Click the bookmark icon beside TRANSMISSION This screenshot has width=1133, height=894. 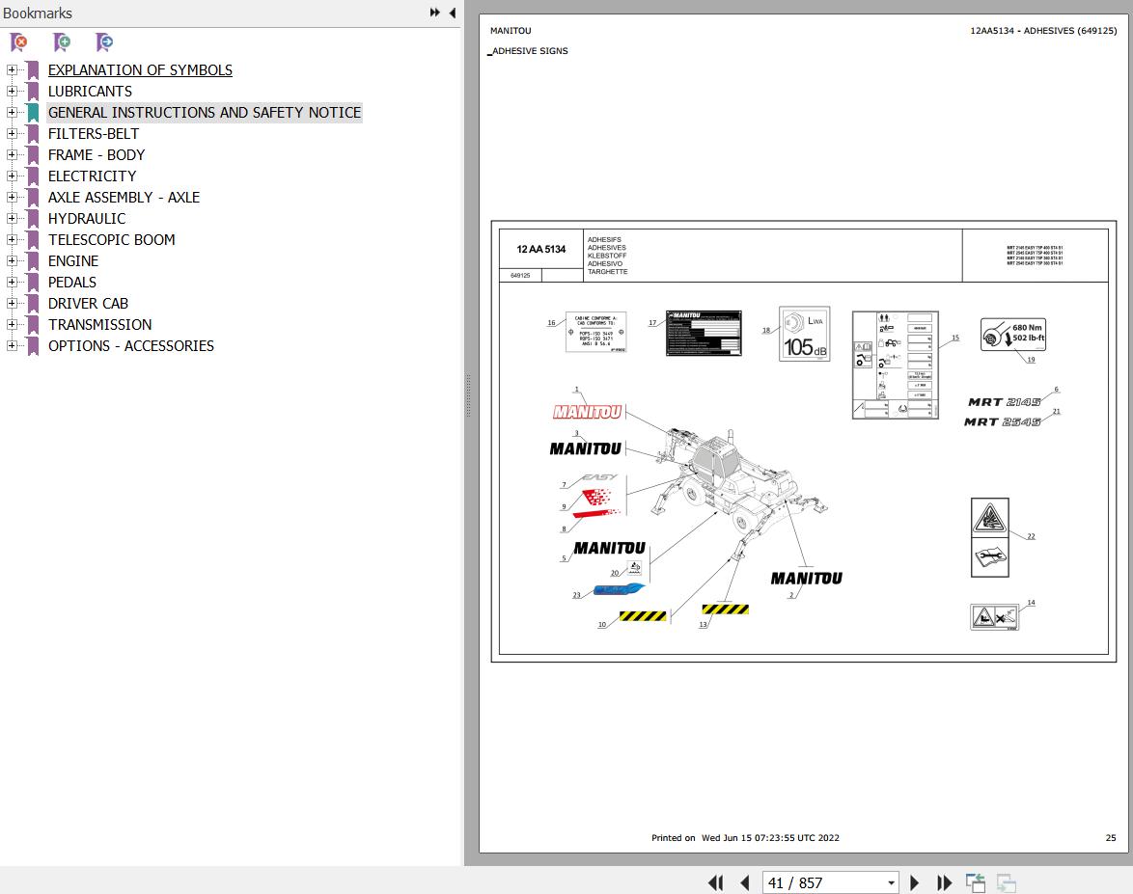(x=33, y=324)
